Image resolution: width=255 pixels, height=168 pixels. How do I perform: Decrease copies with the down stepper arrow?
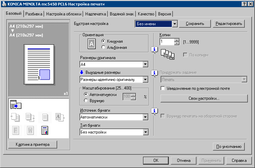[x=177, y=43]
